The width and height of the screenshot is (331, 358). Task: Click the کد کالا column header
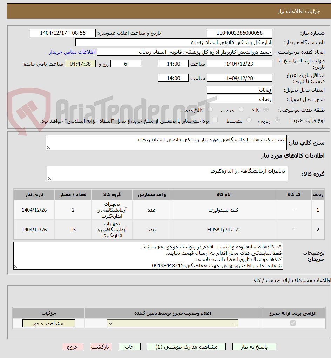294,194
